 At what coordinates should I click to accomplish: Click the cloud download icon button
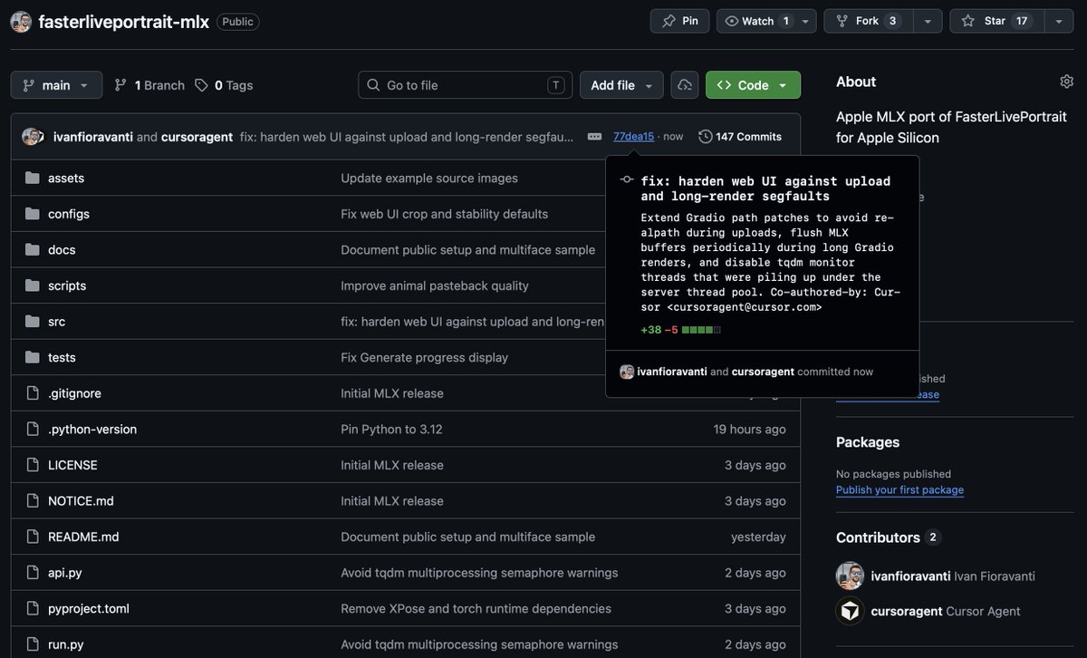685,85
